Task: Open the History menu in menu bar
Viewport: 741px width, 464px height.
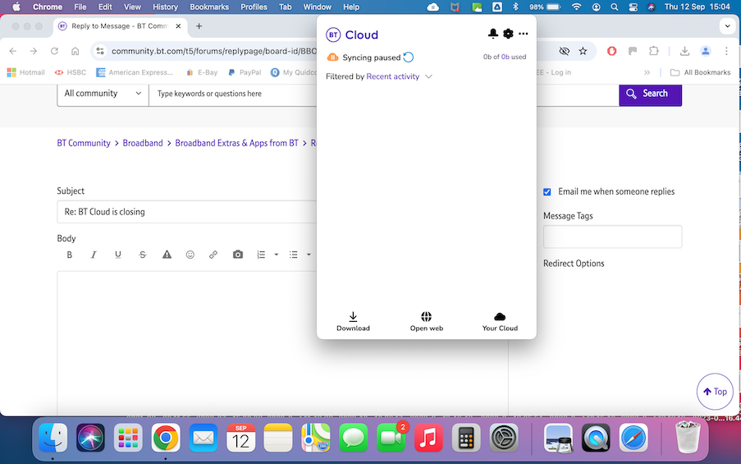Action: tap(165, 7)
